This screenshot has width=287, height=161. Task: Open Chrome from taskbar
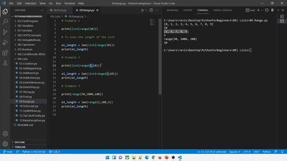click(153, 157)
